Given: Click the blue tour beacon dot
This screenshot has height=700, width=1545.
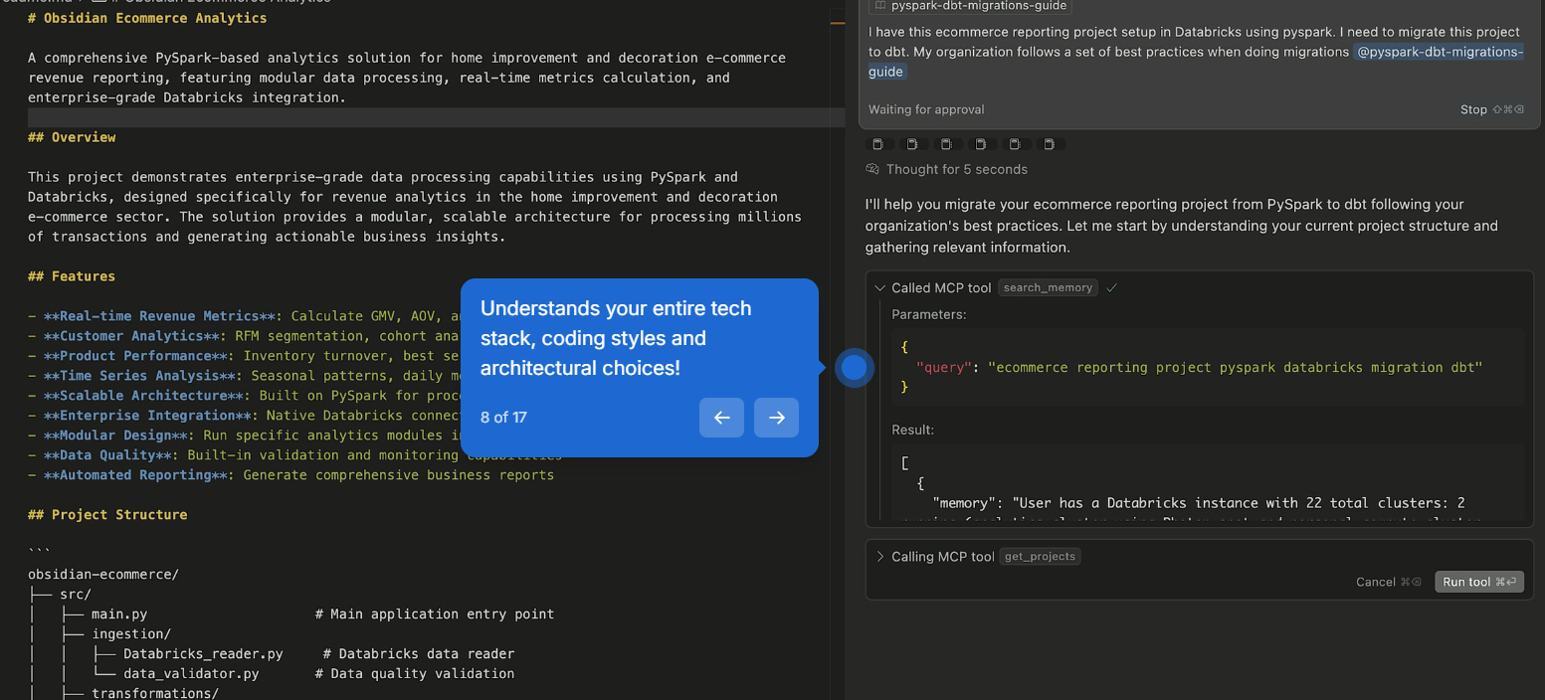Looking at the screenshot, I should click(854, 368).
